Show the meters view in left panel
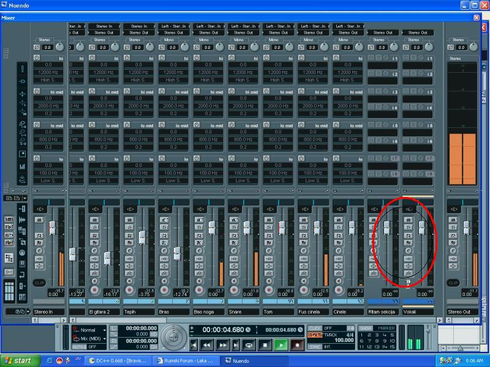 tap(23, 166)
